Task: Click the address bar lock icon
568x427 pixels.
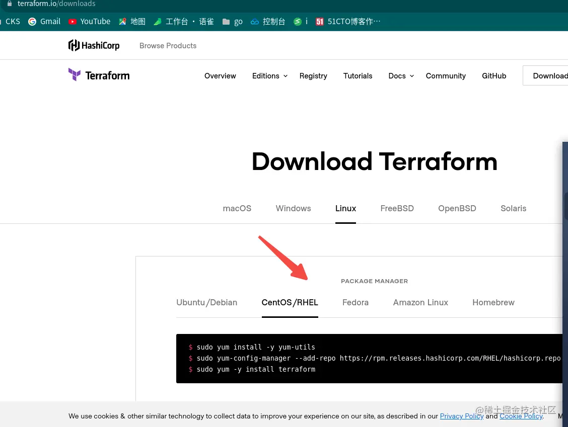Action: coord(10,3)
